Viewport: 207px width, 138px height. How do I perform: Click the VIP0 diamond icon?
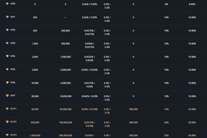point(7,4)
